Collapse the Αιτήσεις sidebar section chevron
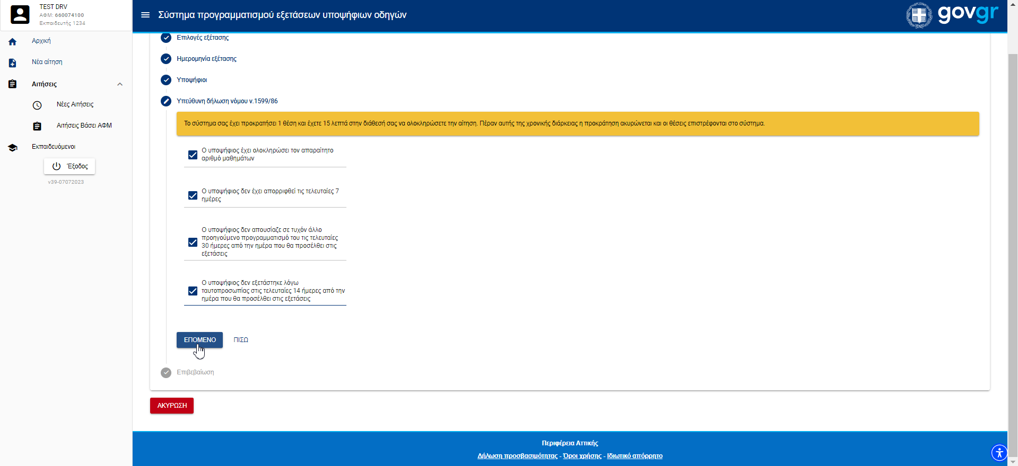This screenshot has height=466, width=1018. 120,84
